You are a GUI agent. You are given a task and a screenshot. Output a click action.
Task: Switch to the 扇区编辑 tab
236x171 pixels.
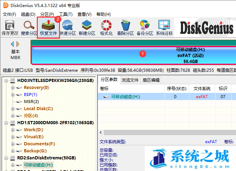pos(151,80)
